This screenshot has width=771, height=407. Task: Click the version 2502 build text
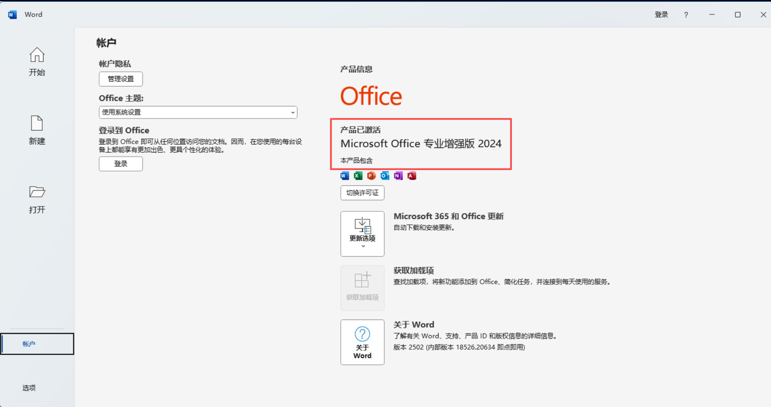[459, 347]
